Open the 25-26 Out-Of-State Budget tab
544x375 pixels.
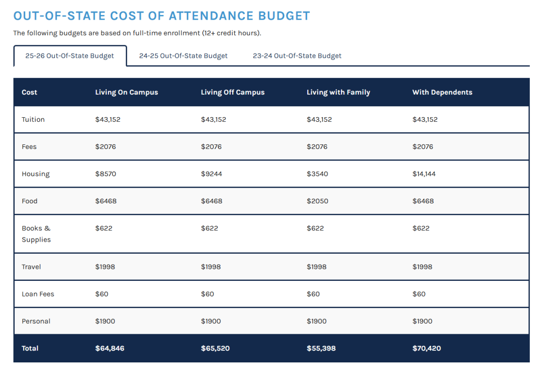click(70, 56)
